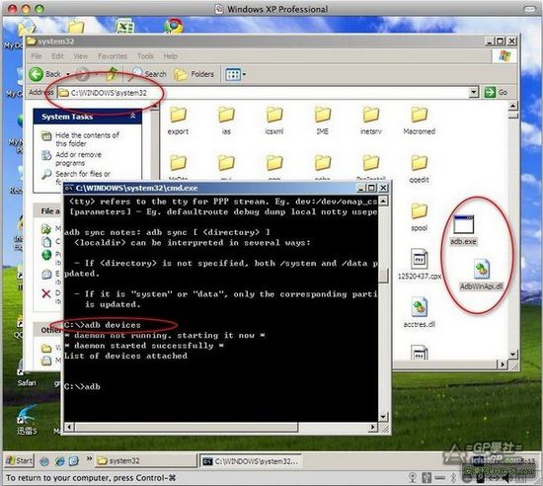Select the Macromed folder
This screenshot has height=486, width=543.
click(419, 121)
